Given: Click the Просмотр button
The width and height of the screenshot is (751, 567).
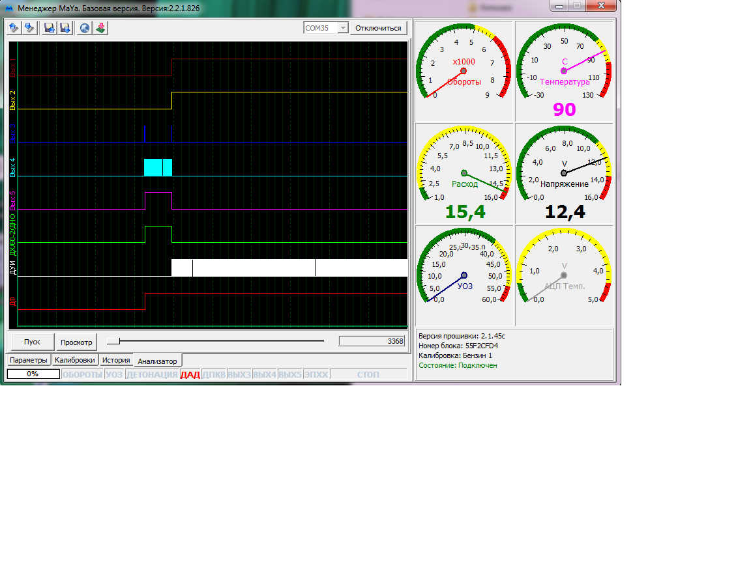Looking at the screenshot, I should (77, 342).
